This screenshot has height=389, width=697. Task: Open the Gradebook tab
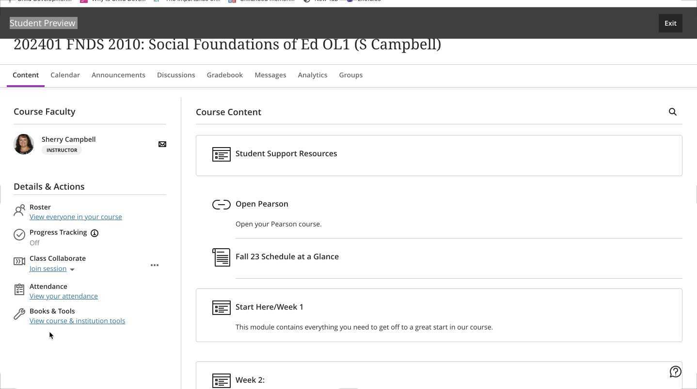click(224, 75)
